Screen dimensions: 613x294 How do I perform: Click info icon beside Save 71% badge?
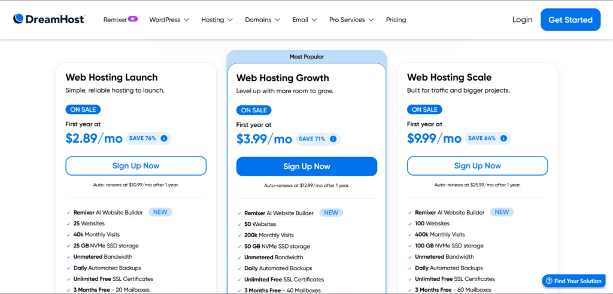point(333,139)
